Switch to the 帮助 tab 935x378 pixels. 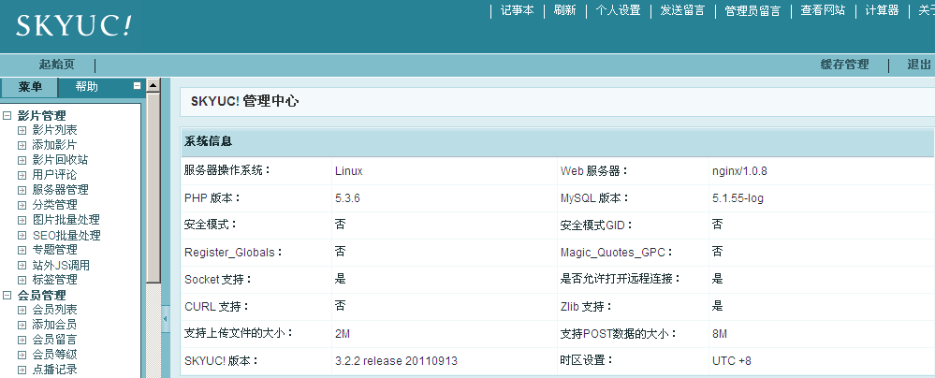coord(86,87)
